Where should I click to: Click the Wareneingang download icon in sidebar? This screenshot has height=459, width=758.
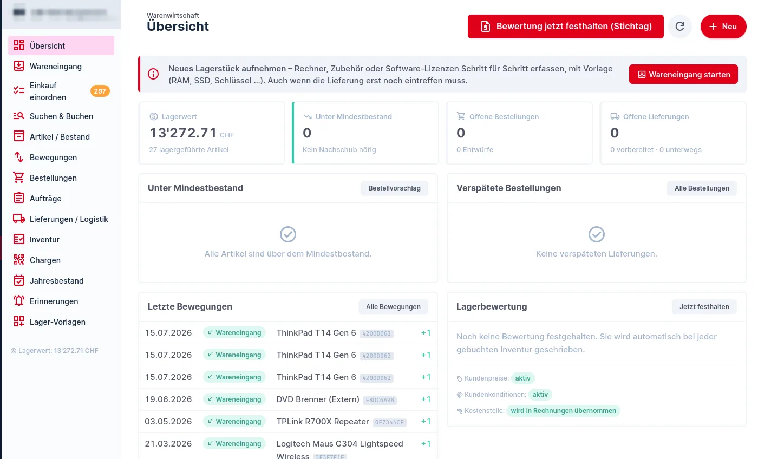point(19,66)
